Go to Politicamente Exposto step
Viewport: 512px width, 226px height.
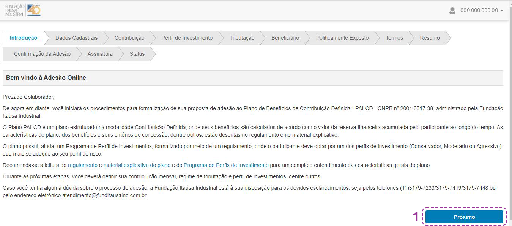[x=342, y=38]
